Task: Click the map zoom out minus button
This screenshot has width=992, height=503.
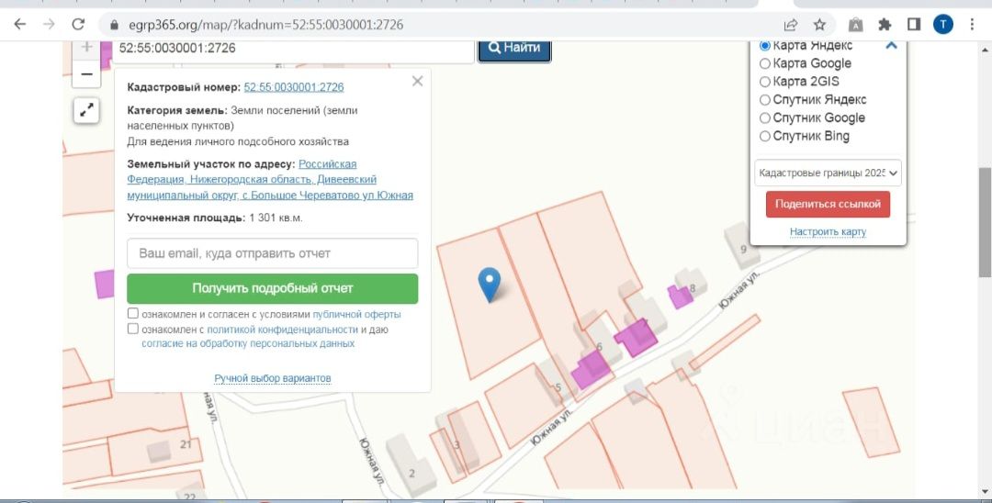Action: 86,73
